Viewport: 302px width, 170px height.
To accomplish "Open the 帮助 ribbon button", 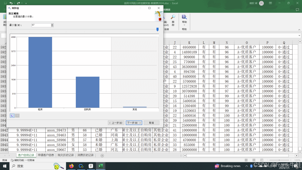I will point(184,20).
